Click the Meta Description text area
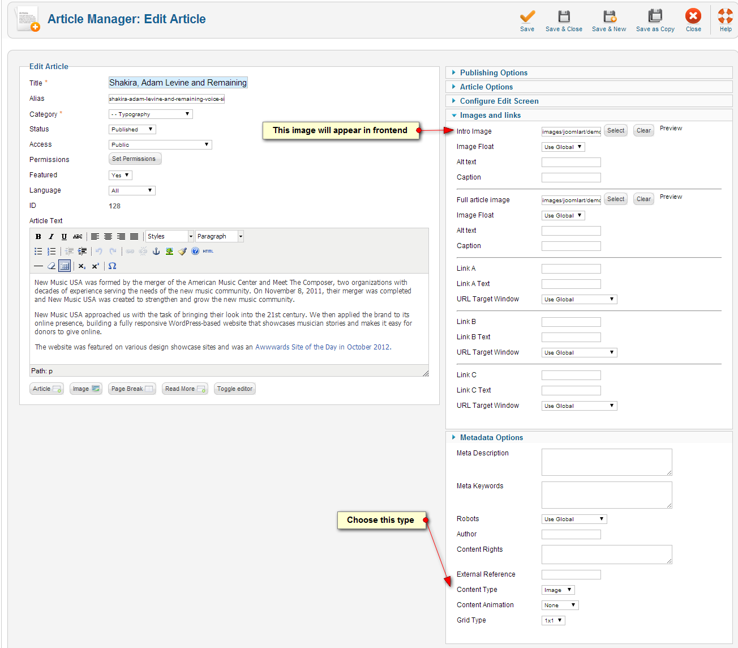This screenshot has height=648, width=738. pos(606,462)
